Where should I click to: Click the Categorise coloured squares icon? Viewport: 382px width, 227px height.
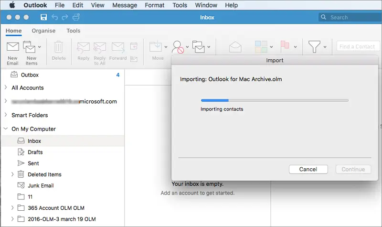pos(261,47)
